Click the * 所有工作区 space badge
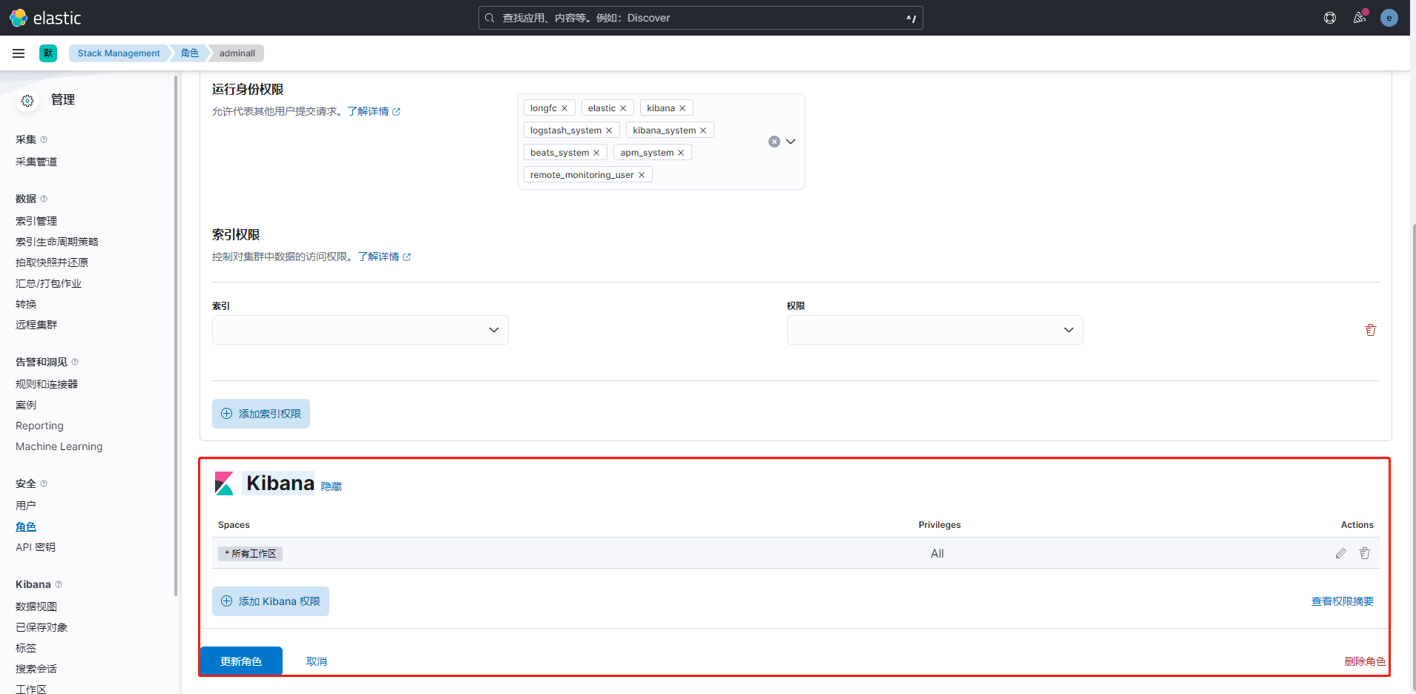 pos(251,554)
